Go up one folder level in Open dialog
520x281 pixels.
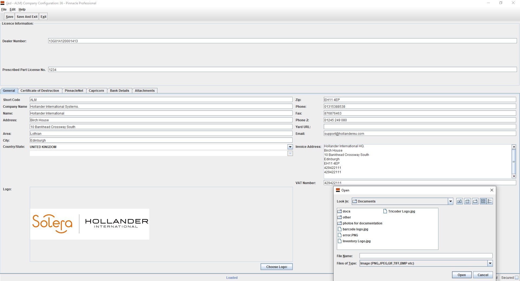click(460, 201)
